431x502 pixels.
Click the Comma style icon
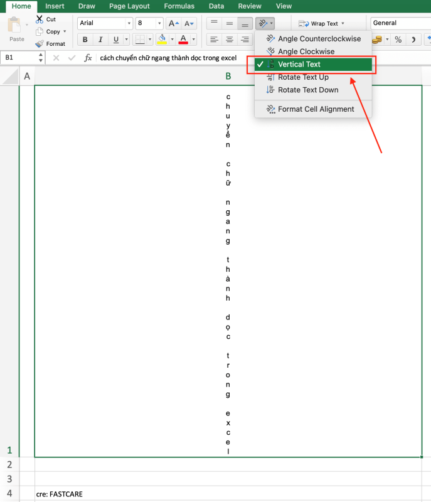pyautogui.click(x=413, y=40)
